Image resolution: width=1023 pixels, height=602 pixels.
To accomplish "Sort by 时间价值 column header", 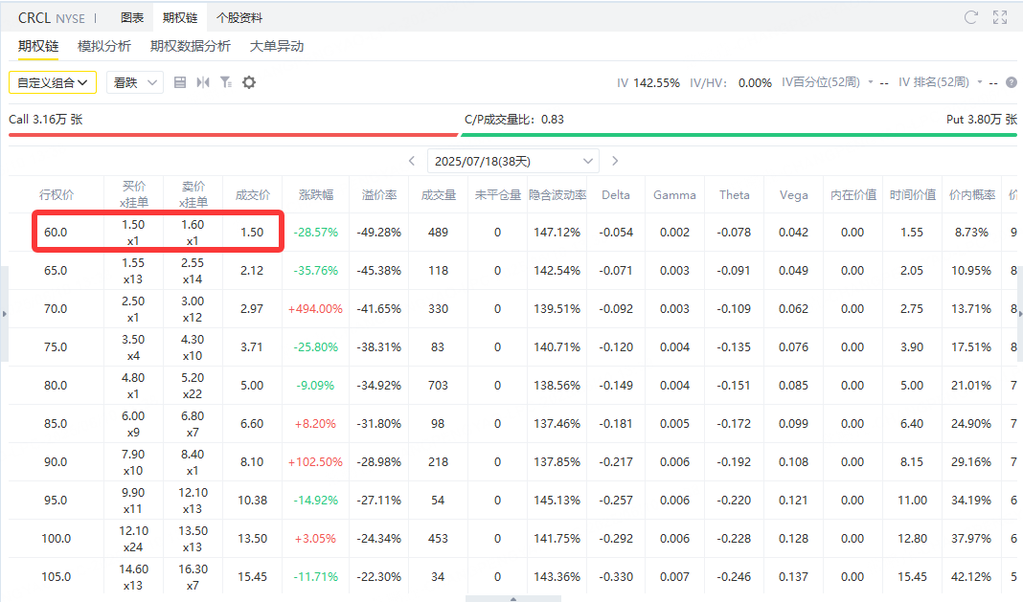I will (x=912, y=194).
